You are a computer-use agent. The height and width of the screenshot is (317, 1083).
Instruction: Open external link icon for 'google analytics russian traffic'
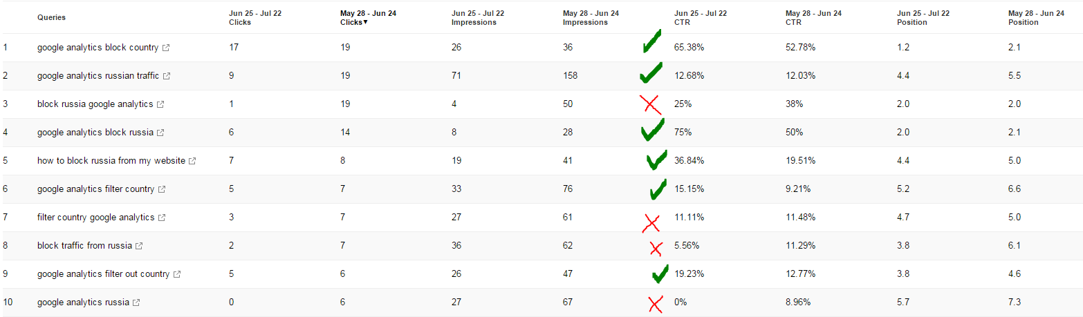(x=167, y=77)
